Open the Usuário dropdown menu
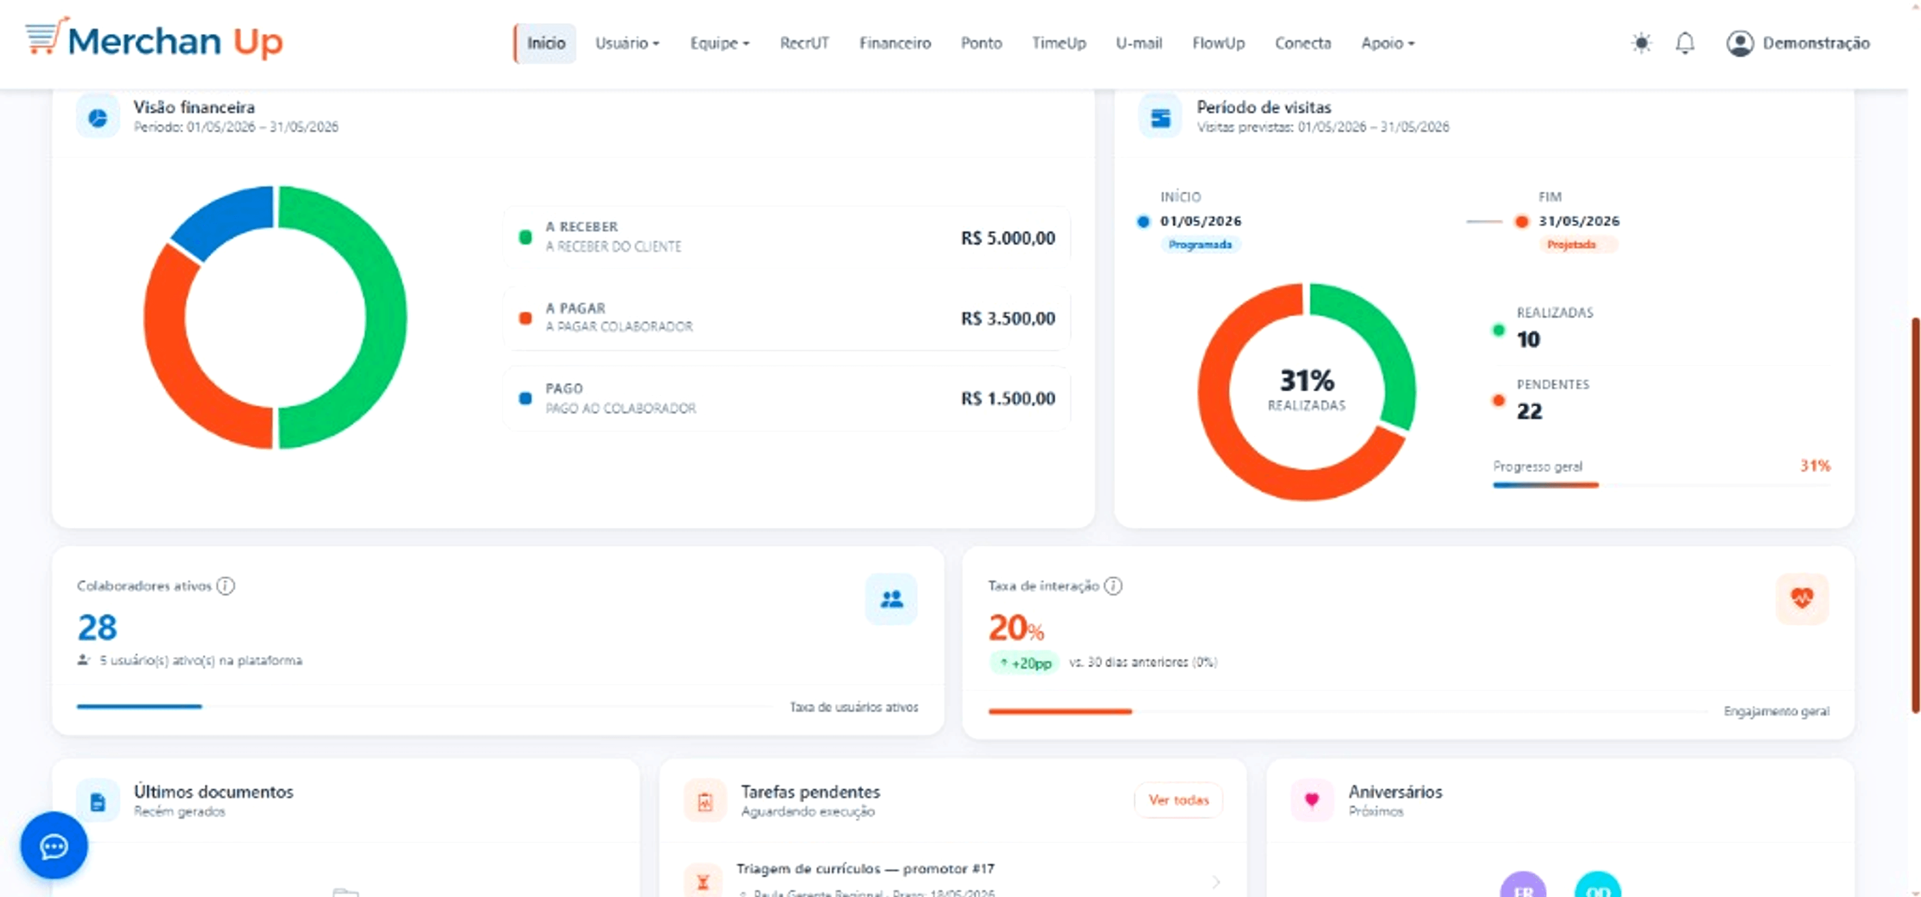The image size is (1921, 897). coord(627,43)
